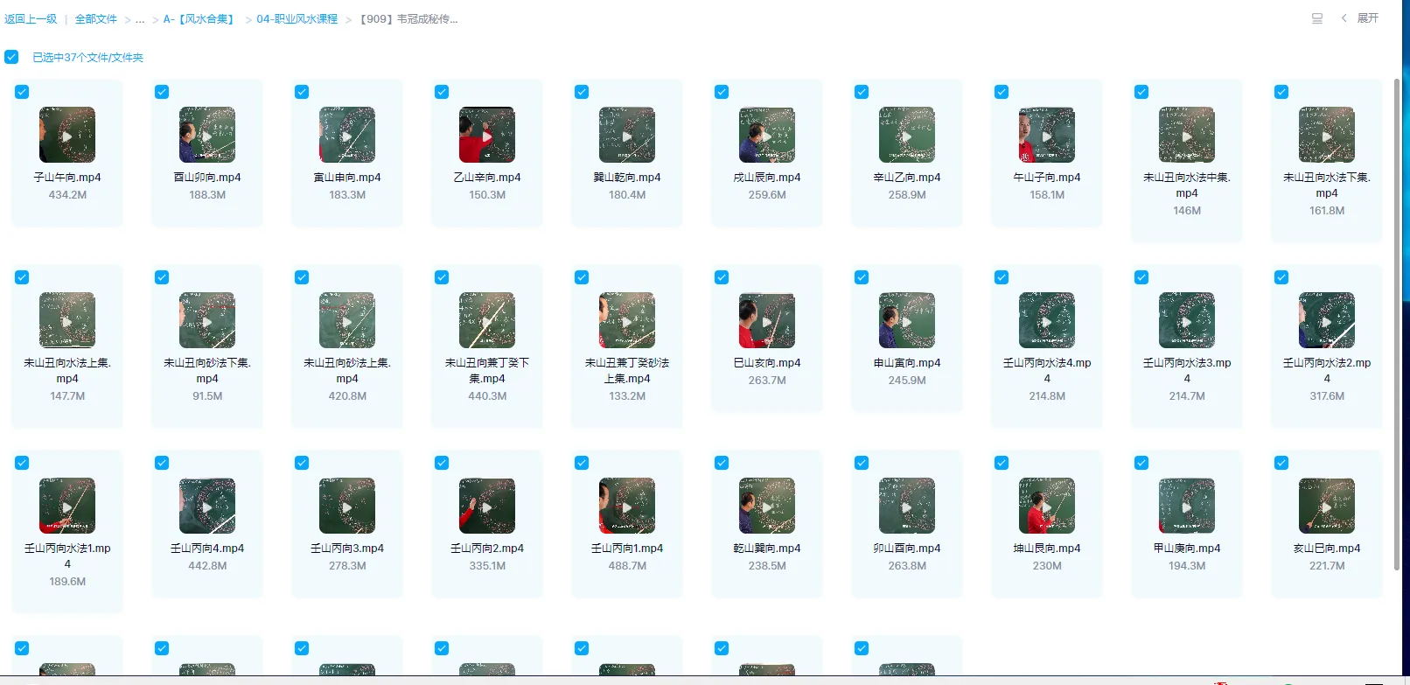Open the 壬山丙向1.mp4 video thumbnail
Viewport: 1410px width, 685px height.
tap(627, 506)
